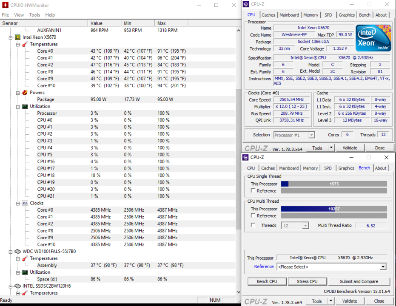
Task: Start the Stress CPU test
Action: coord(307,281)
